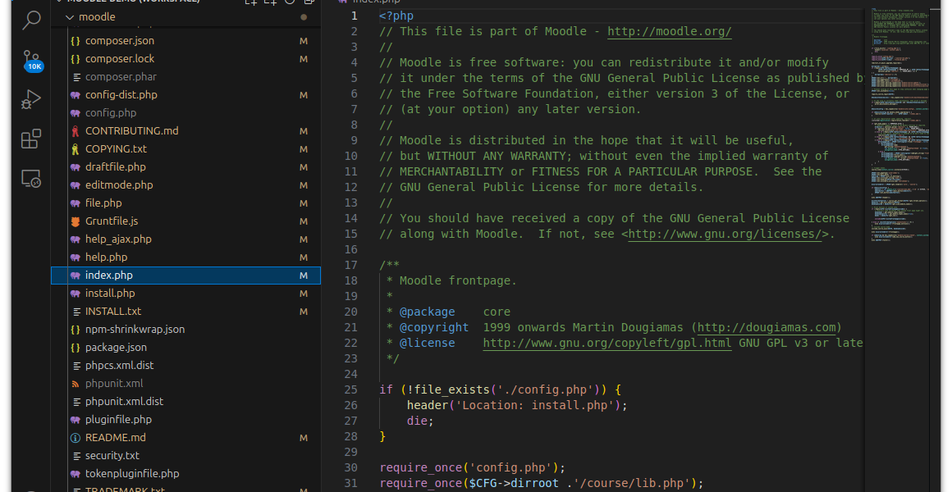The image size is (952, 492).
Task: Open Source Control view with 10K badge
Action: pos(31,61)
